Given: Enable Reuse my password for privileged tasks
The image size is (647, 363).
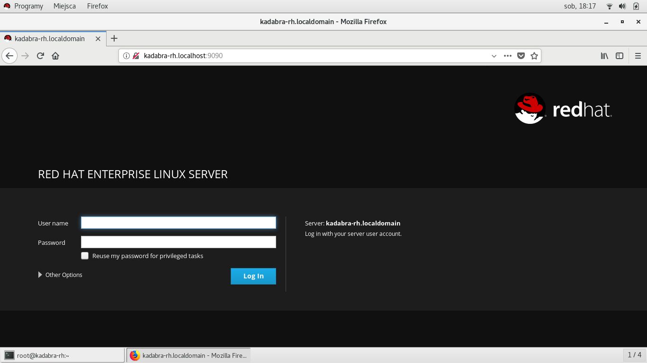Looking at the screenshot, I should pos(85,256).
